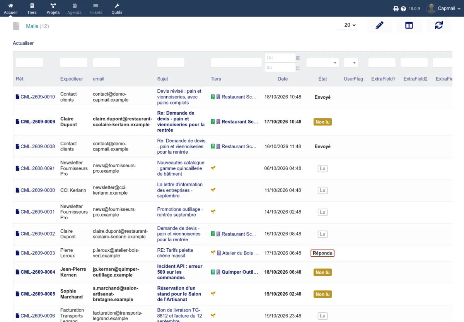Click the Tiers filter input field
464x322 pixels.
coord(236,63)
